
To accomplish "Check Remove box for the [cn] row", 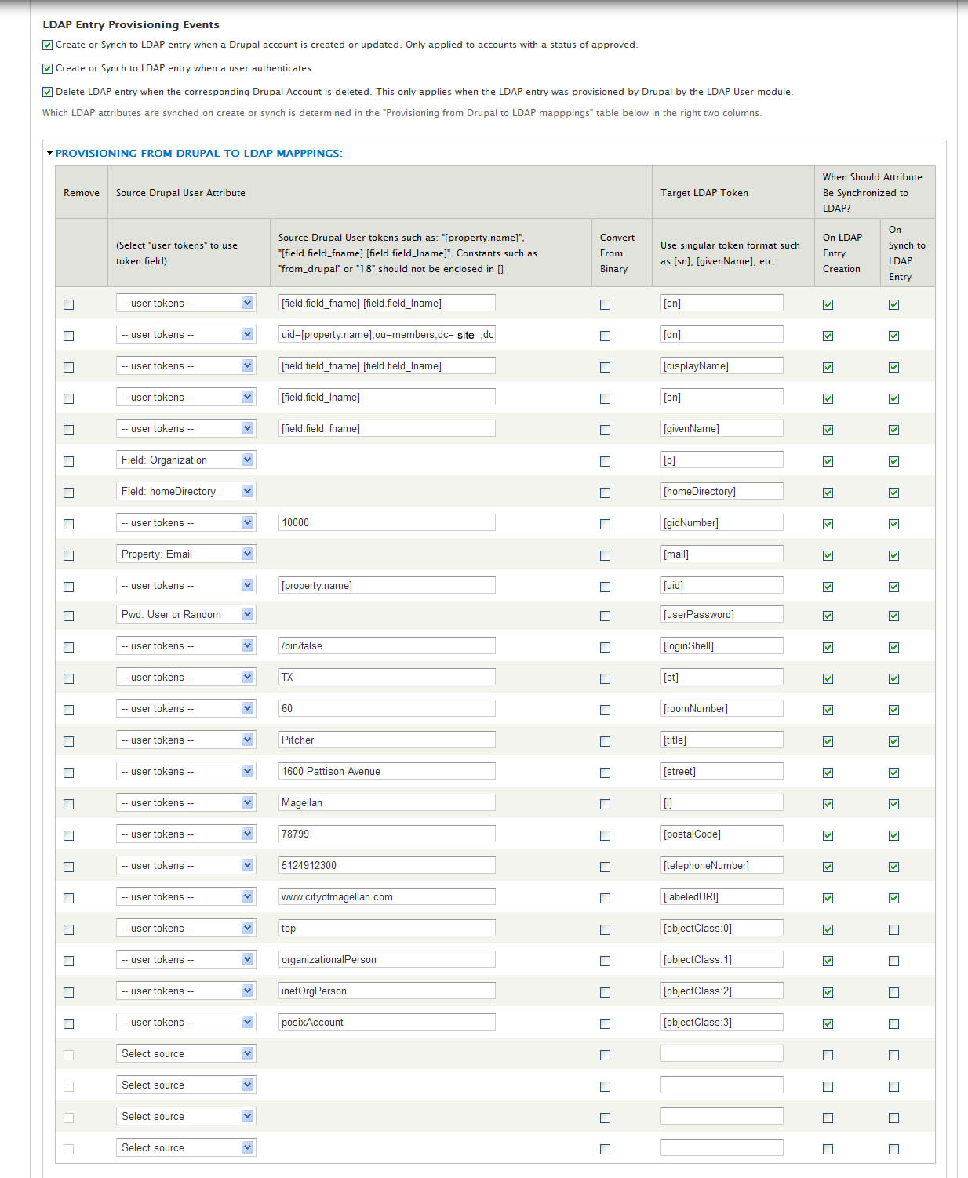I will click(x=69, y=304).
